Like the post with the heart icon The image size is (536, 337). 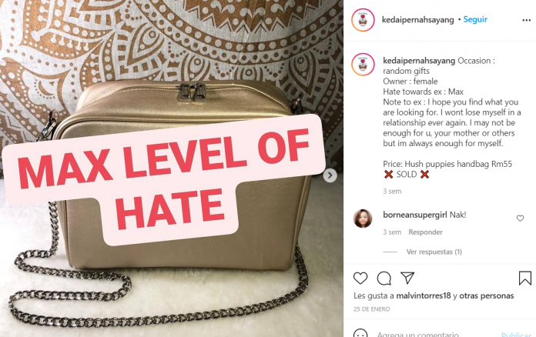tap(360, 279)
